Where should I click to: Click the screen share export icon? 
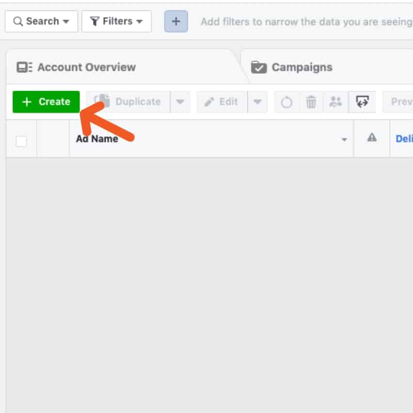coord(362,102)
